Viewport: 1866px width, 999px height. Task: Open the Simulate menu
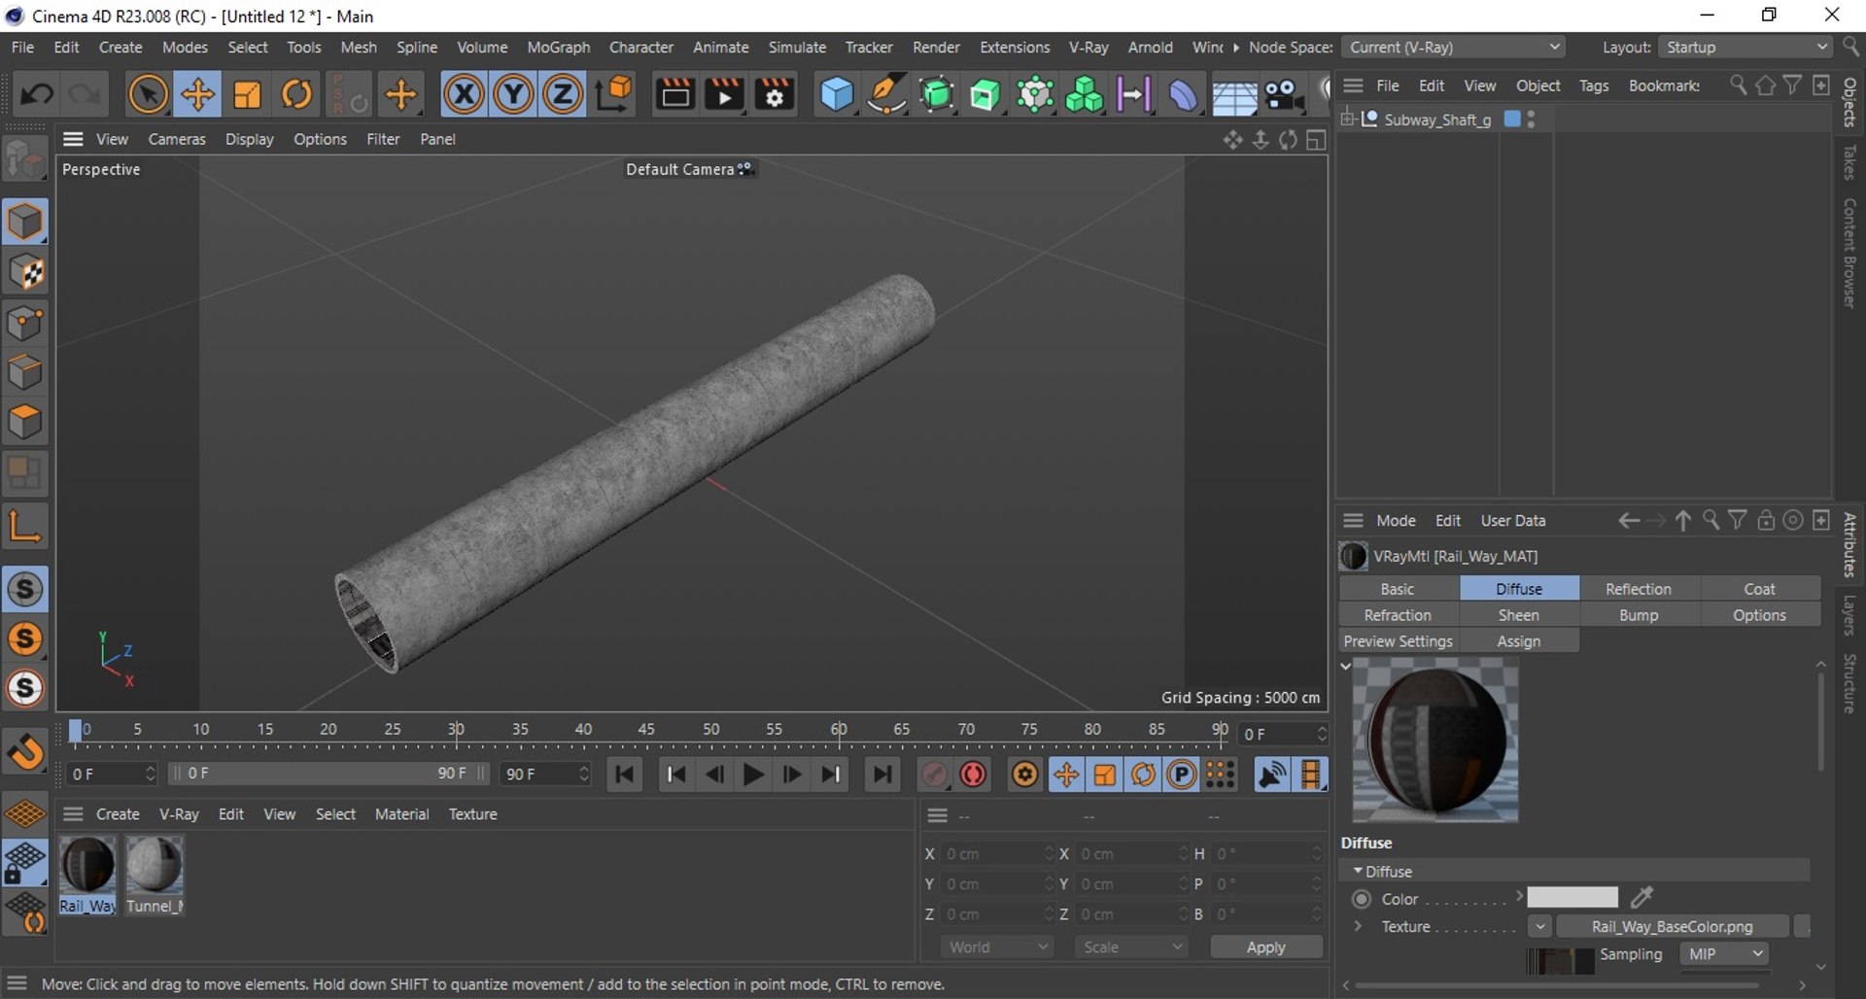[x=797, y=47]
